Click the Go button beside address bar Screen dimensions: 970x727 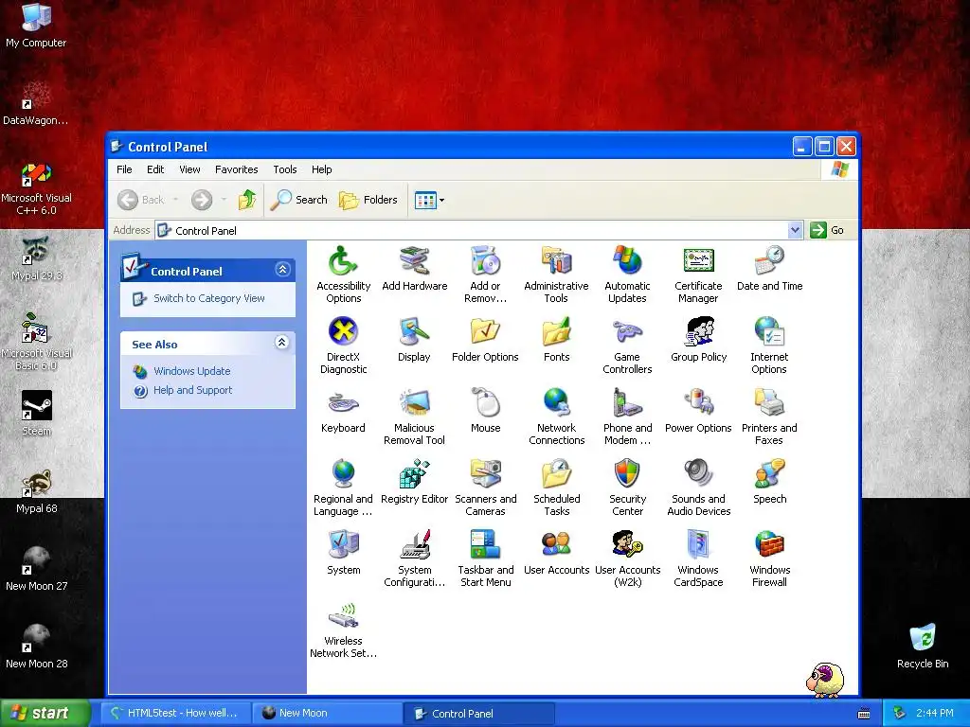click(x=827, y=230)
